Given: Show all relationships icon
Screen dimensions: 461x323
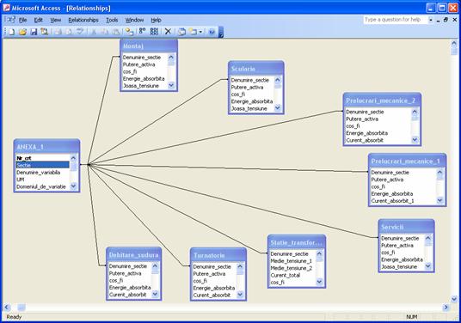Looking at the screenshot, I should (154, 32).
